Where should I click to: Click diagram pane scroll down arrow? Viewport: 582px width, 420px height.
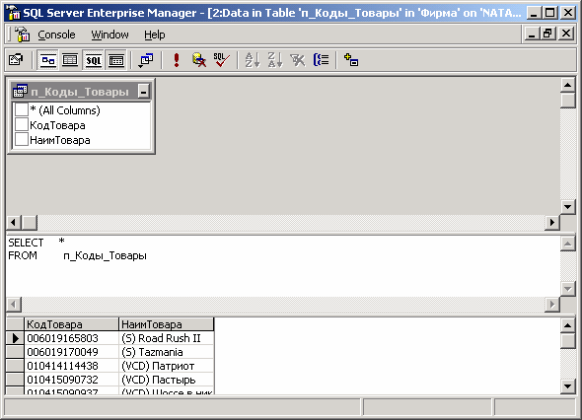(x=567, y=207)
